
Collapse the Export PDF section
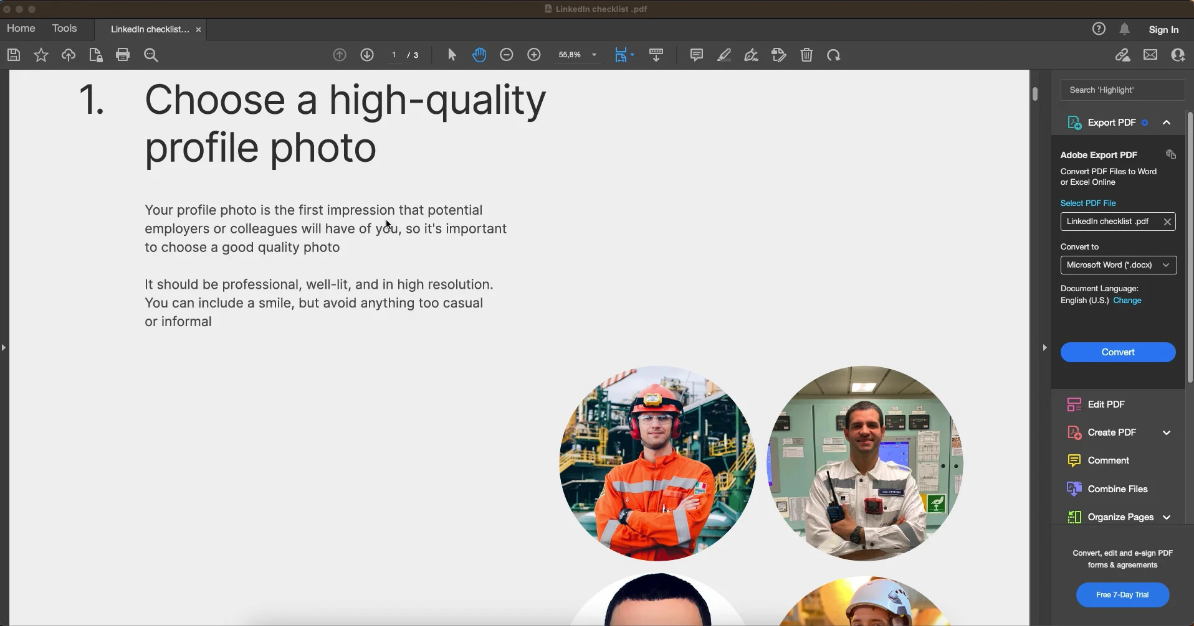click(x=1167, y=123)
